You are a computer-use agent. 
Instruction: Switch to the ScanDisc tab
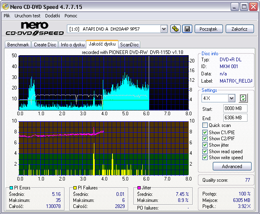pos(129,45)
